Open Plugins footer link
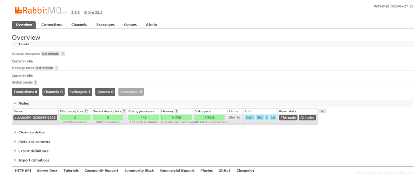The image size is (414, 177). click(x=207, y=171)
